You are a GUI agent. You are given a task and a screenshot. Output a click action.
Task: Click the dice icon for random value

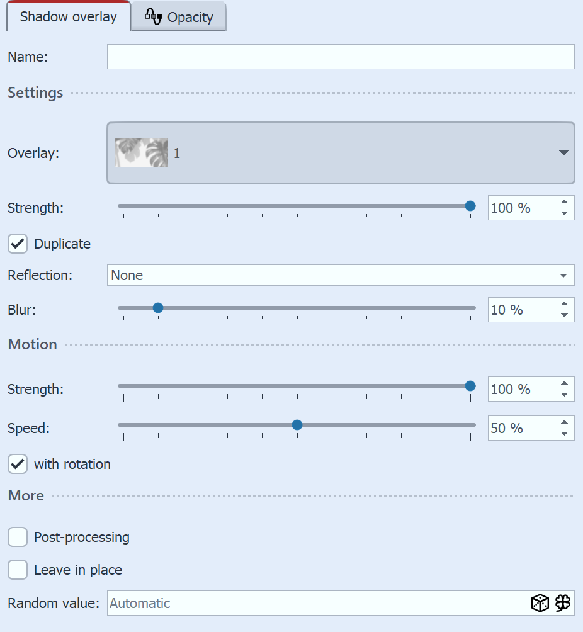540,603
